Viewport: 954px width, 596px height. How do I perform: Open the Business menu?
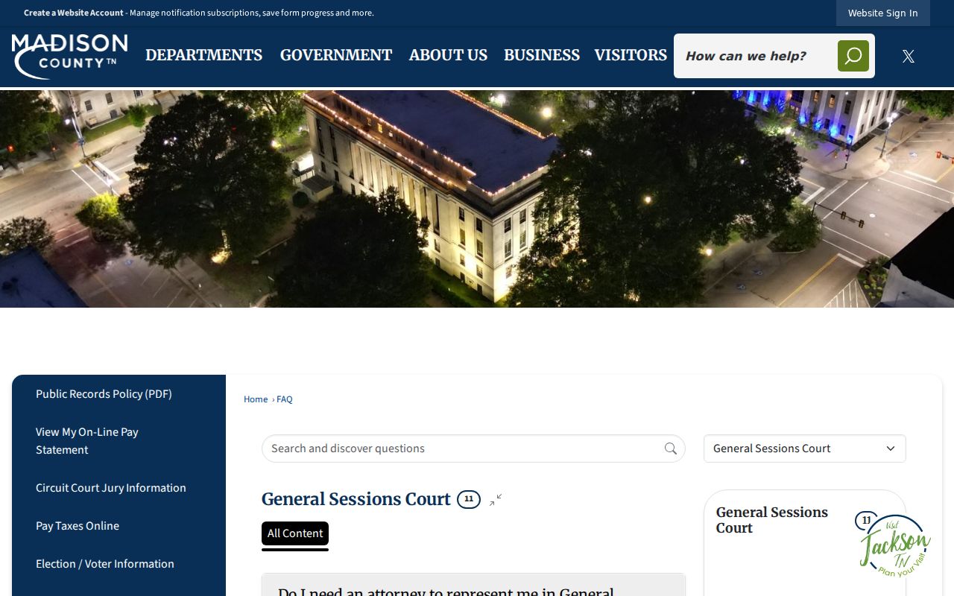542,55
